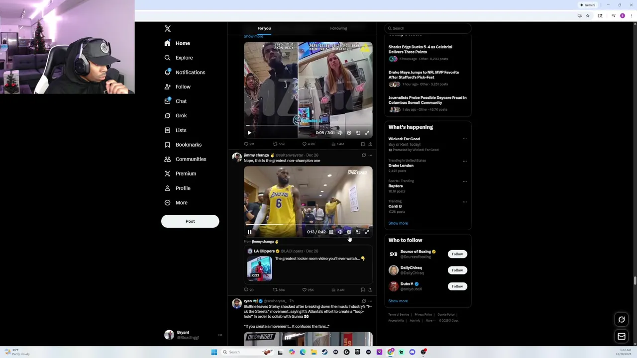Toggle picture-in-picture on the bodycam video

coord(358,133)
